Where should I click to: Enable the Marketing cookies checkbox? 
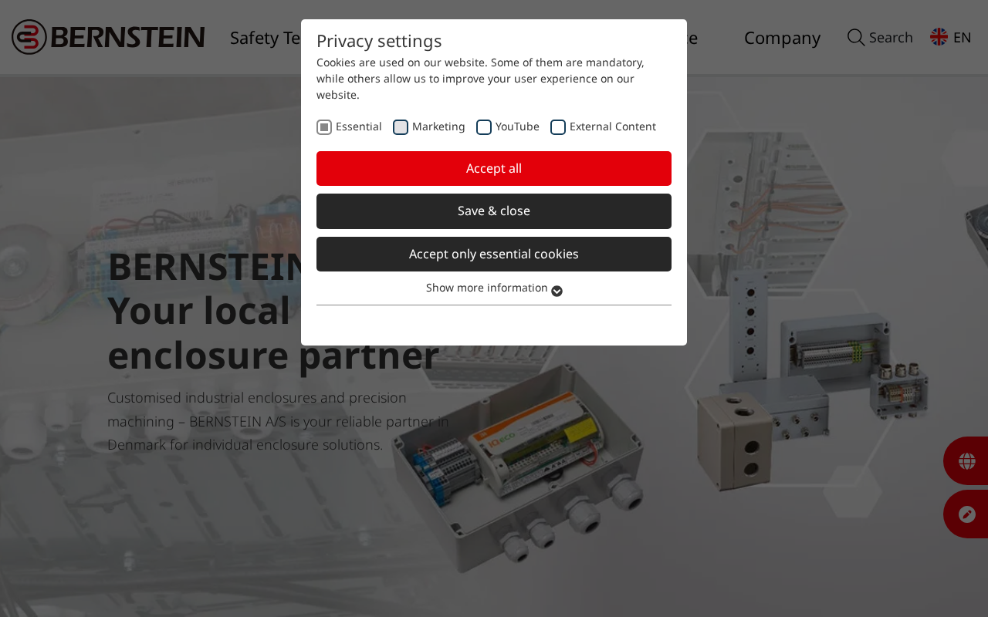point(401,127)
